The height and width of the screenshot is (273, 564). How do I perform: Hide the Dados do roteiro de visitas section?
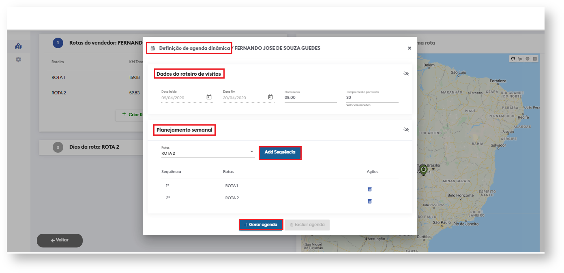pos(406,74)
